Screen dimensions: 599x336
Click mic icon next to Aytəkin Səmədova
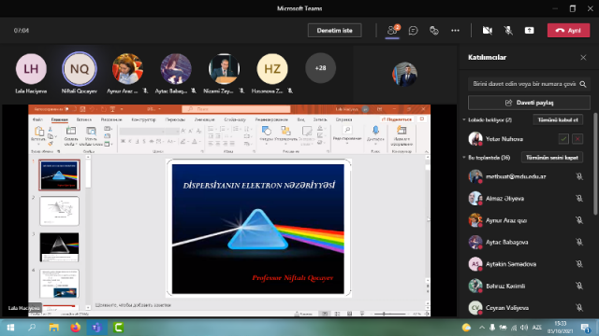click(x=579, y=264)
